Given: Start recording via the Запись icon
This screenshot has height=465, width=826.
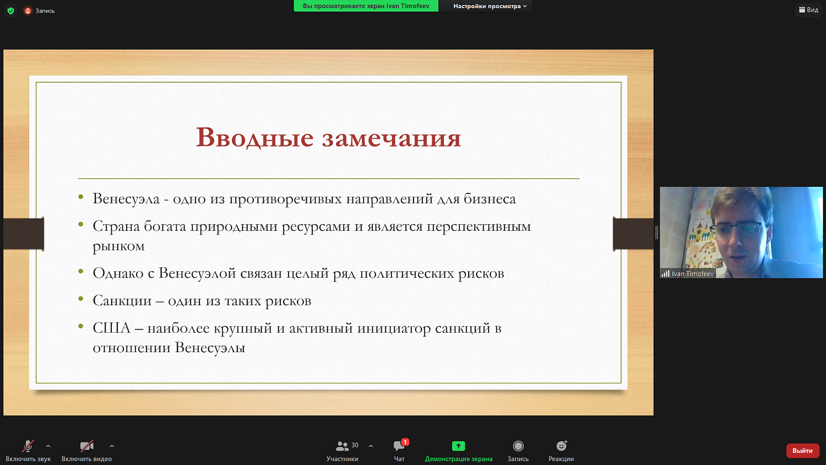Looking at the screenshot, I should pyautogui.click(x=518, y=446).
